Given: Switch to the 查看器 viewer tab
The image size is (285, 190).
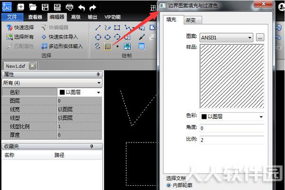Looking at the screenshot, I should (x=35, y=17).
